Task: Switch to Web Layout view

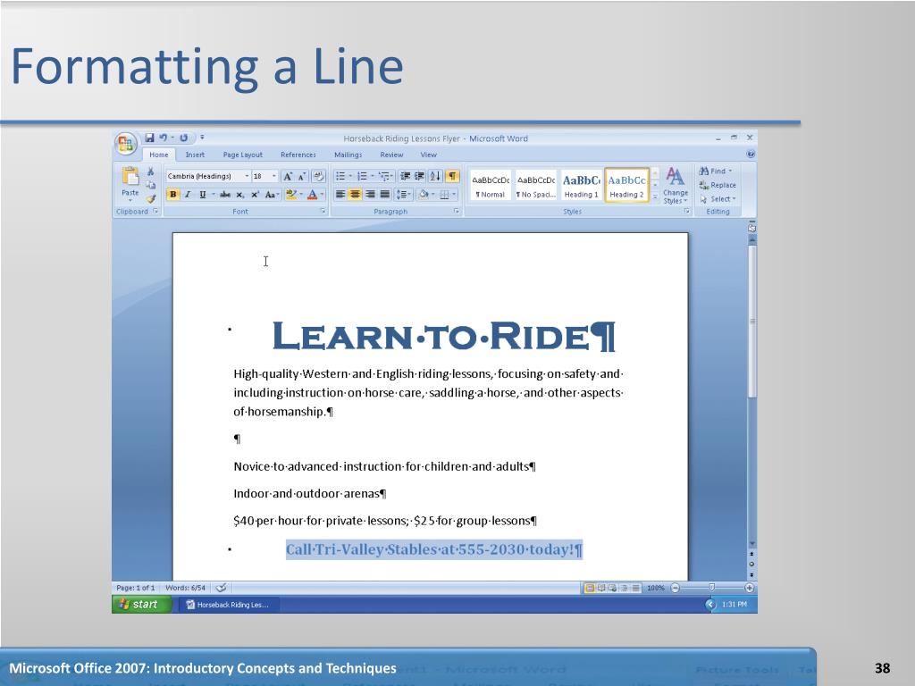Action: click(x=612, y=588)
